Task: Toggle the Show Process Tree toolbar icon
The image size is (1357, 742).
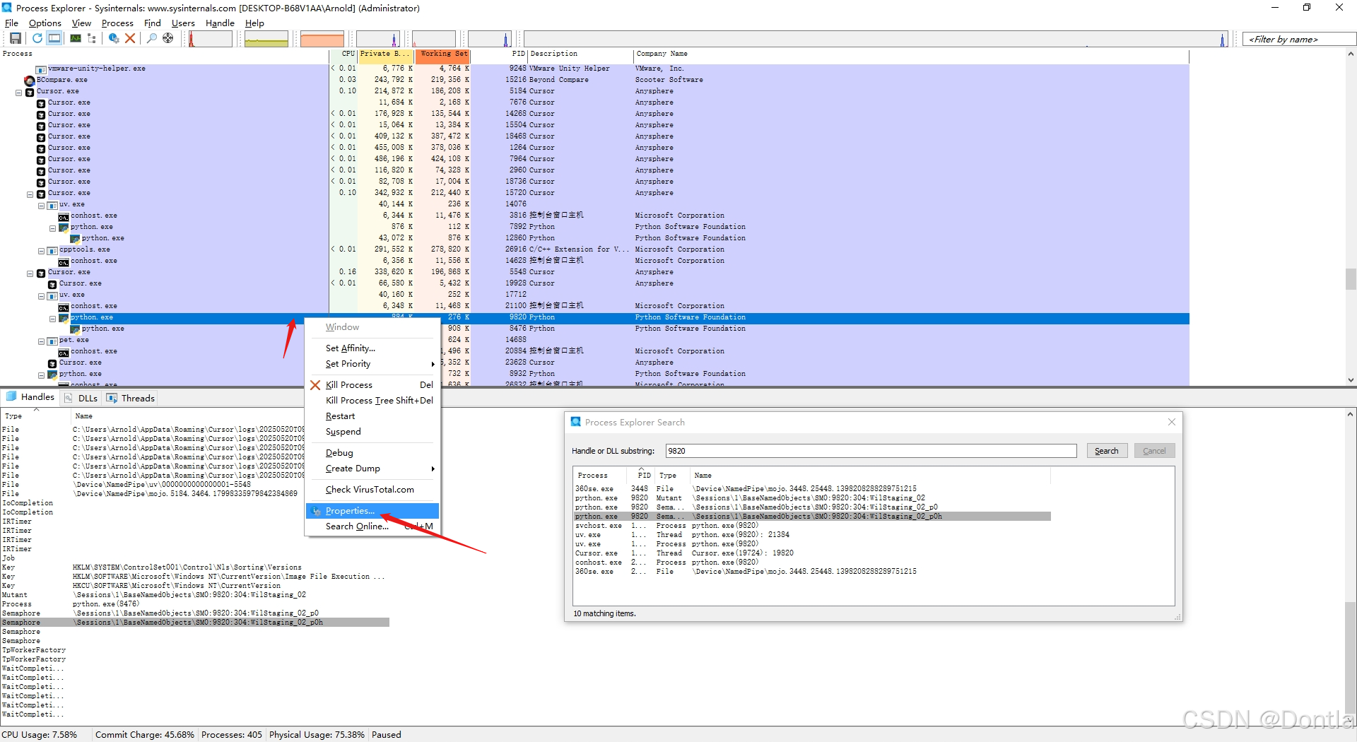Action: click(91, 38)
